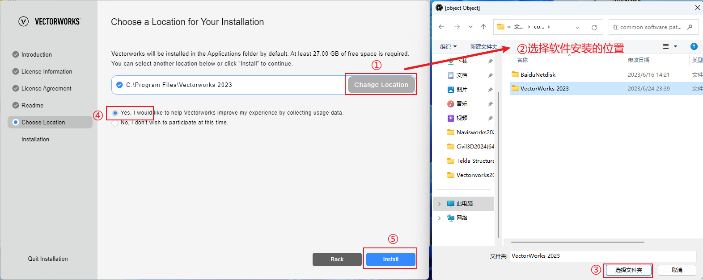Select 此电脑 (This PC) in sidebar
This screenshot has height=280, width=703.
tap(464, 204)
